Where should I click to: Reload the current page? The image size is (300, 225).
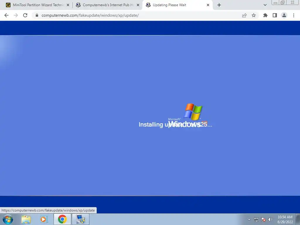25,15
